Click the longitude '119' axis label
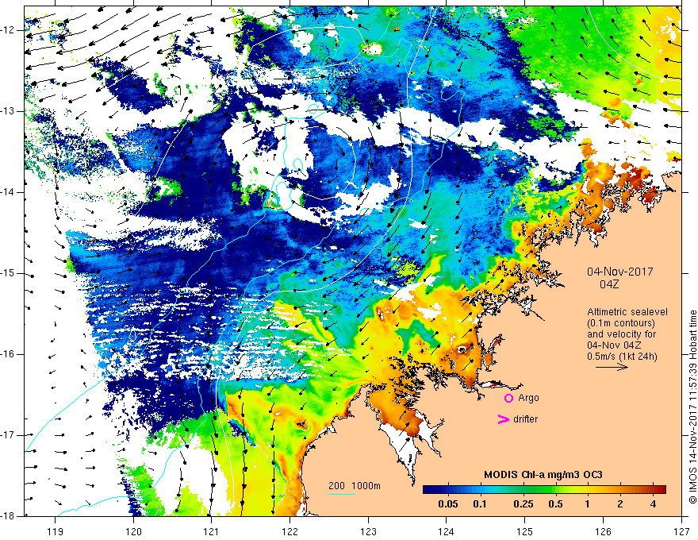This screenshot has width=698, height=540. 56,531
